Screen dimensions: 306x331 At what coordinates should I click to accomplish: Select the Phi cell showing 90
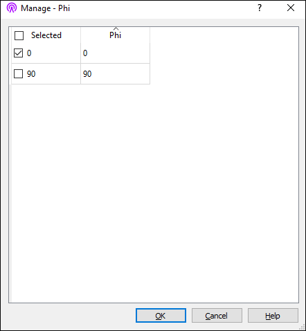(115, 74)
